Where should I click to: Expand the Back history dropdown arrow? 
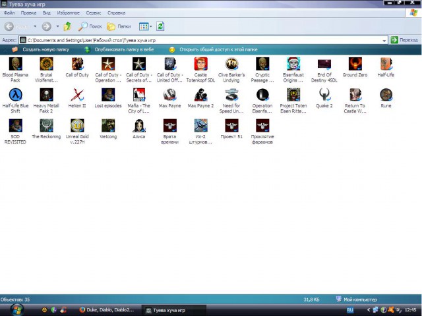pyautogui.click(x=35, y=26)
